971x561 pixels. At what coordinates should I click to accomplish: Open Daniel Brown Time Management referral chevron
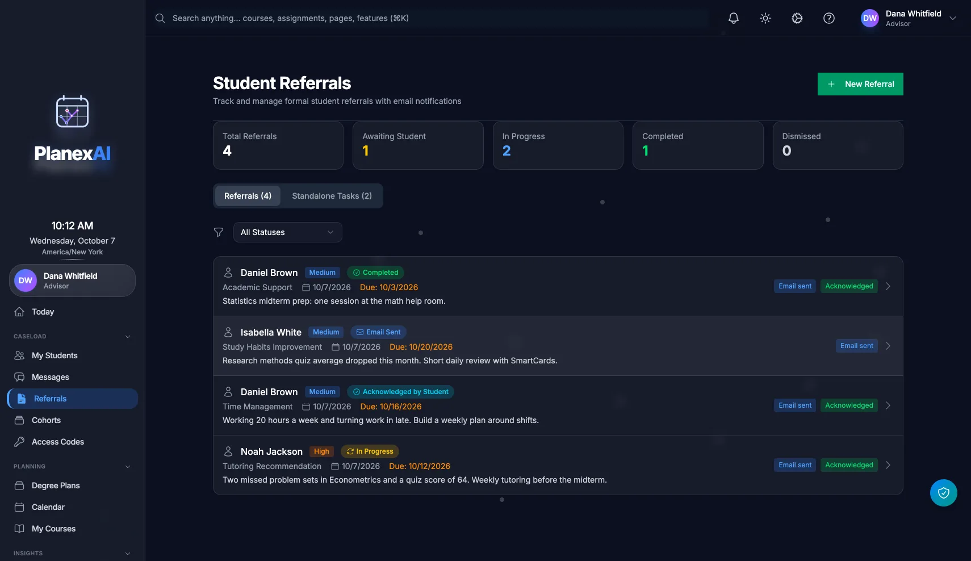(888, 405)
